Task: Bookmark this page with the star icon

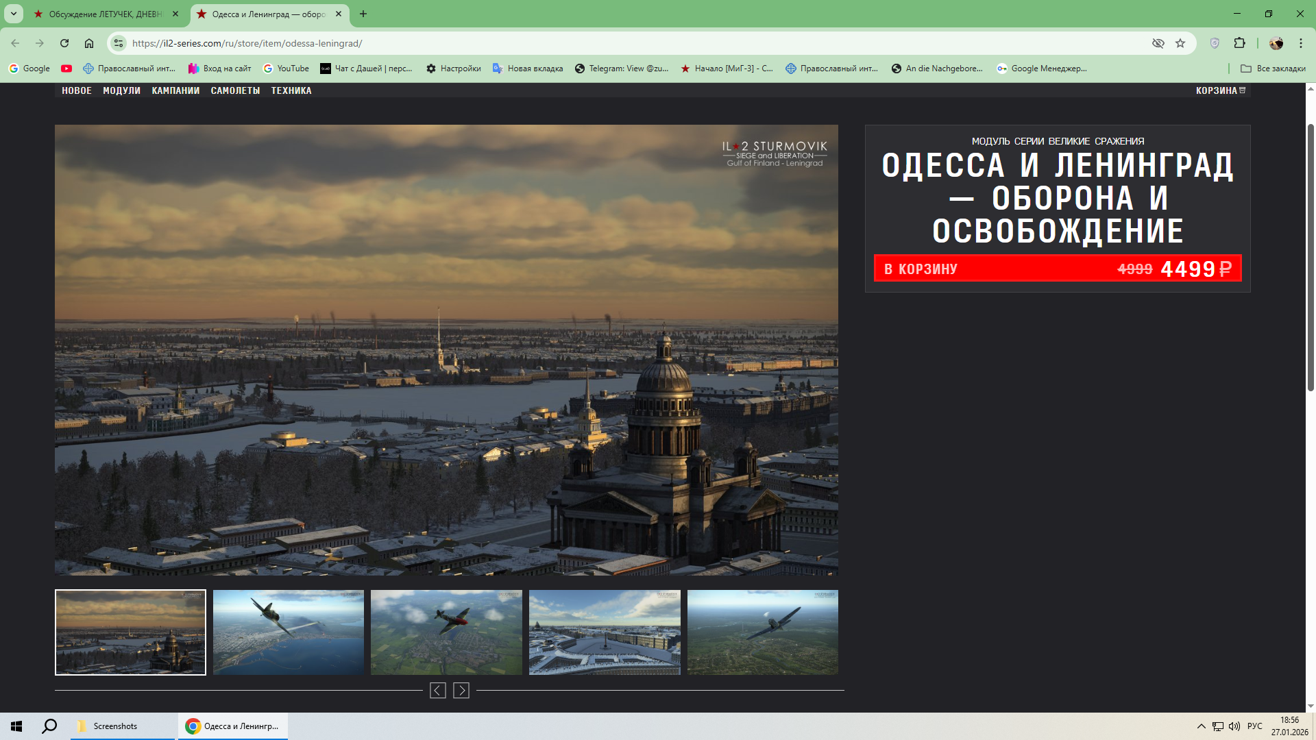Action: 1180,43
